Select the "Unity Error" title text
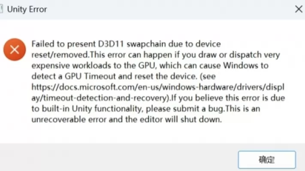The width and height of the screenshot is (305, 171). click(x=27, y=9)
